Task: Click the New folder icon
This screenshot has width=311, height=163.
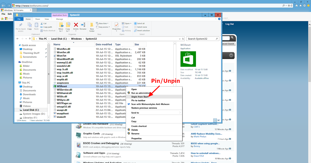Action: [92, 25]
